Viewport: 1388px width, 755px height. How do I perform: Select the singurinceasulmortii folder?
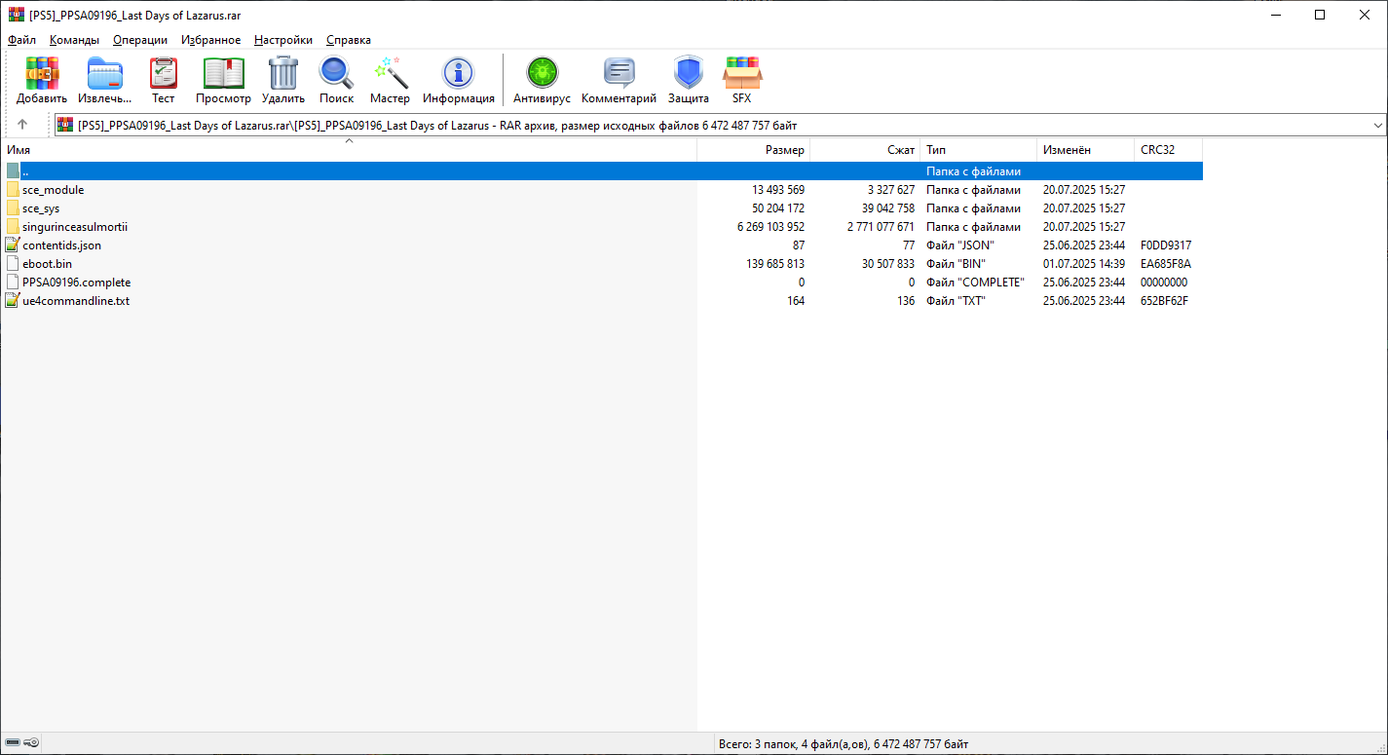tap(75, 227)
